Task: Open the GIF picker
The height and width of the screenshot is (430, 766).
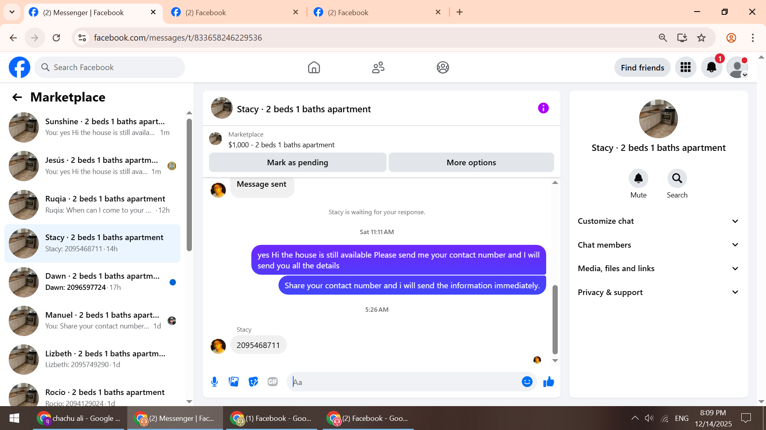Action: pyautogui.click(x=272, y=382)
